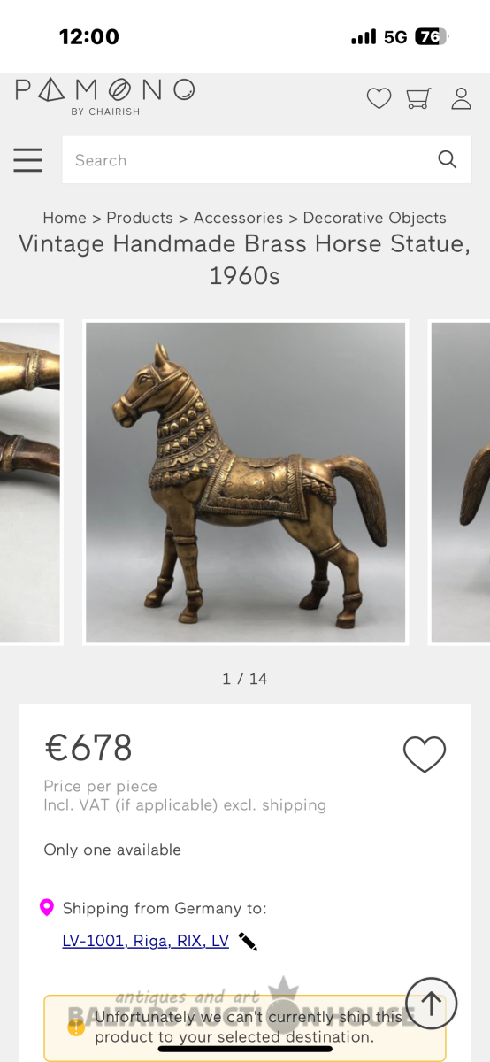Go to the Home breadcrumb
The height and width of the screenshot is (1062, 490).
tap(65, 218)
